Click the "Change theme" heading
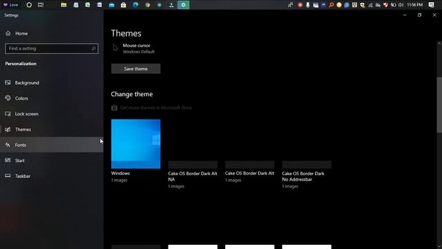 [x=132, y=94]
